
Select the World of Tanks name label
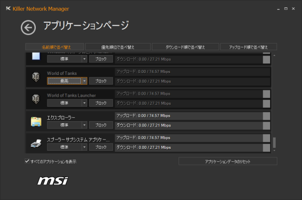coord(62,73)
